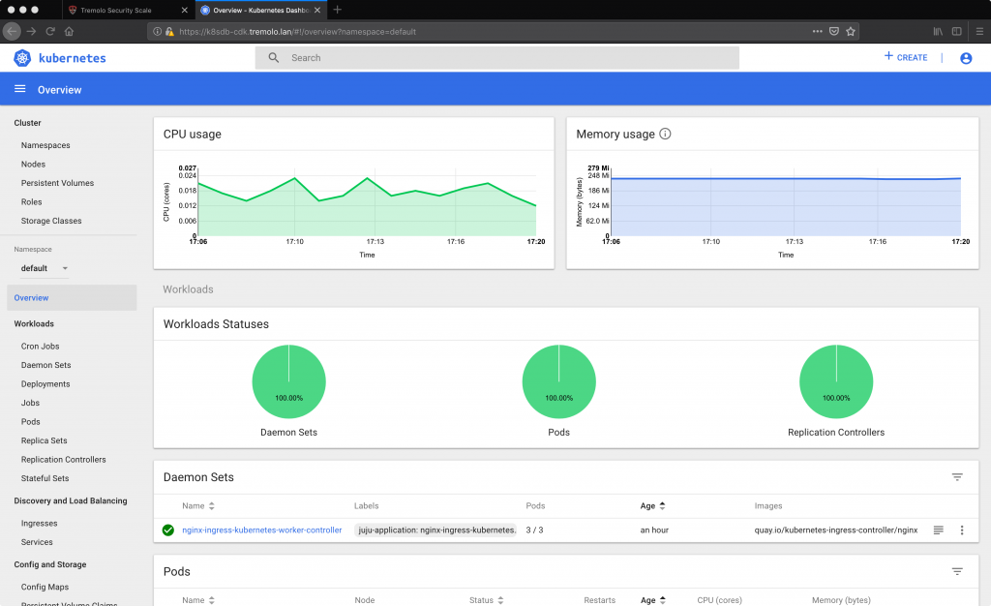Focus the Search input field
Screen dimensions: 991x606
click(496, 57)
